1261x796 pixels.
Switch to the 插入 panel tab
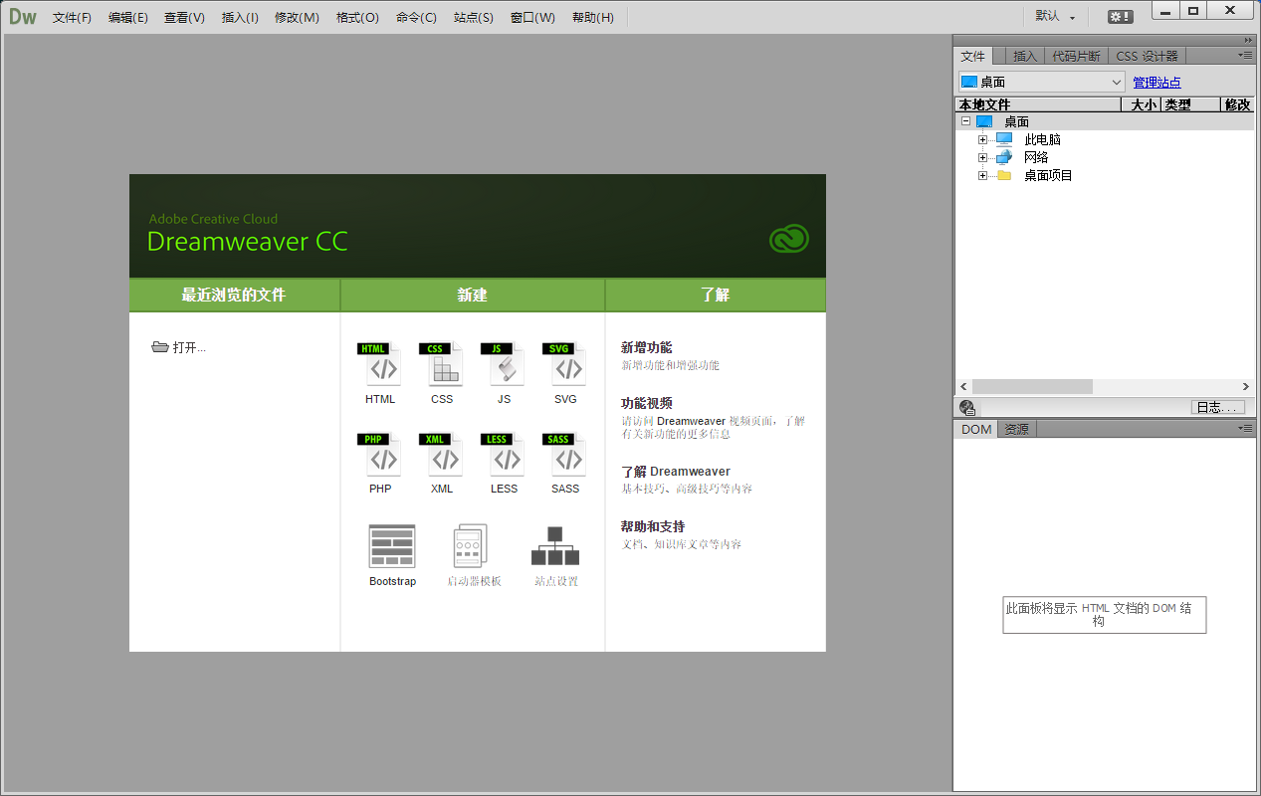click(x=1025, y=56)
